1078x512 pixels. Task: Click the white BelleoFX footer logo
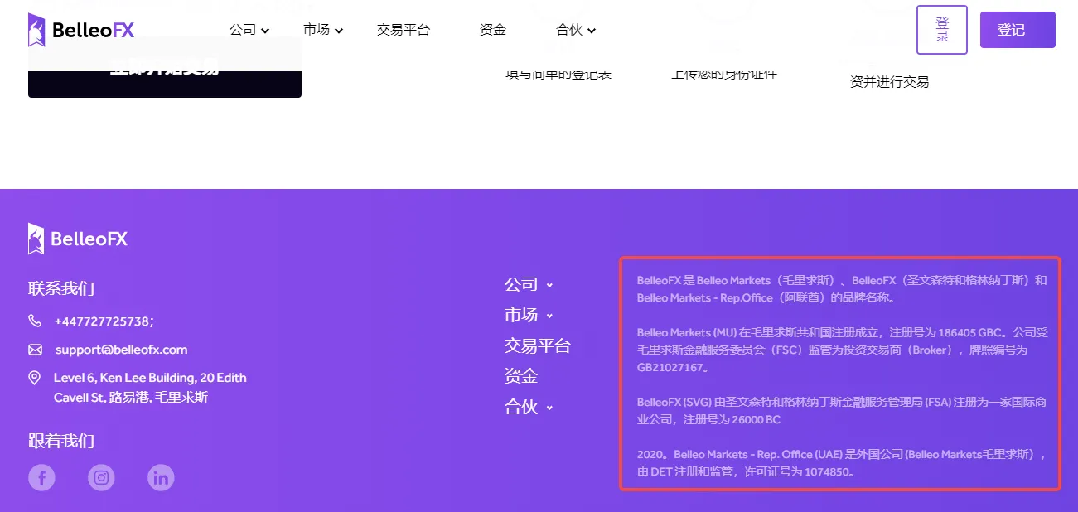[x=78, y=239]
